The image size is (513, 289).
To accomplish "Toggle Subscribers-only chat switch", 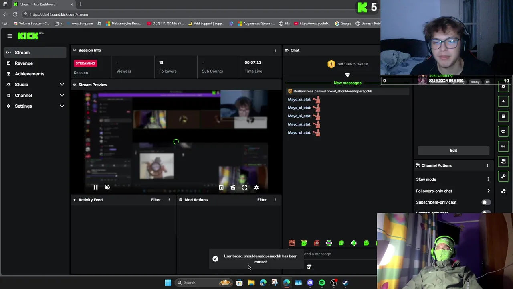I will coord(485,202).
